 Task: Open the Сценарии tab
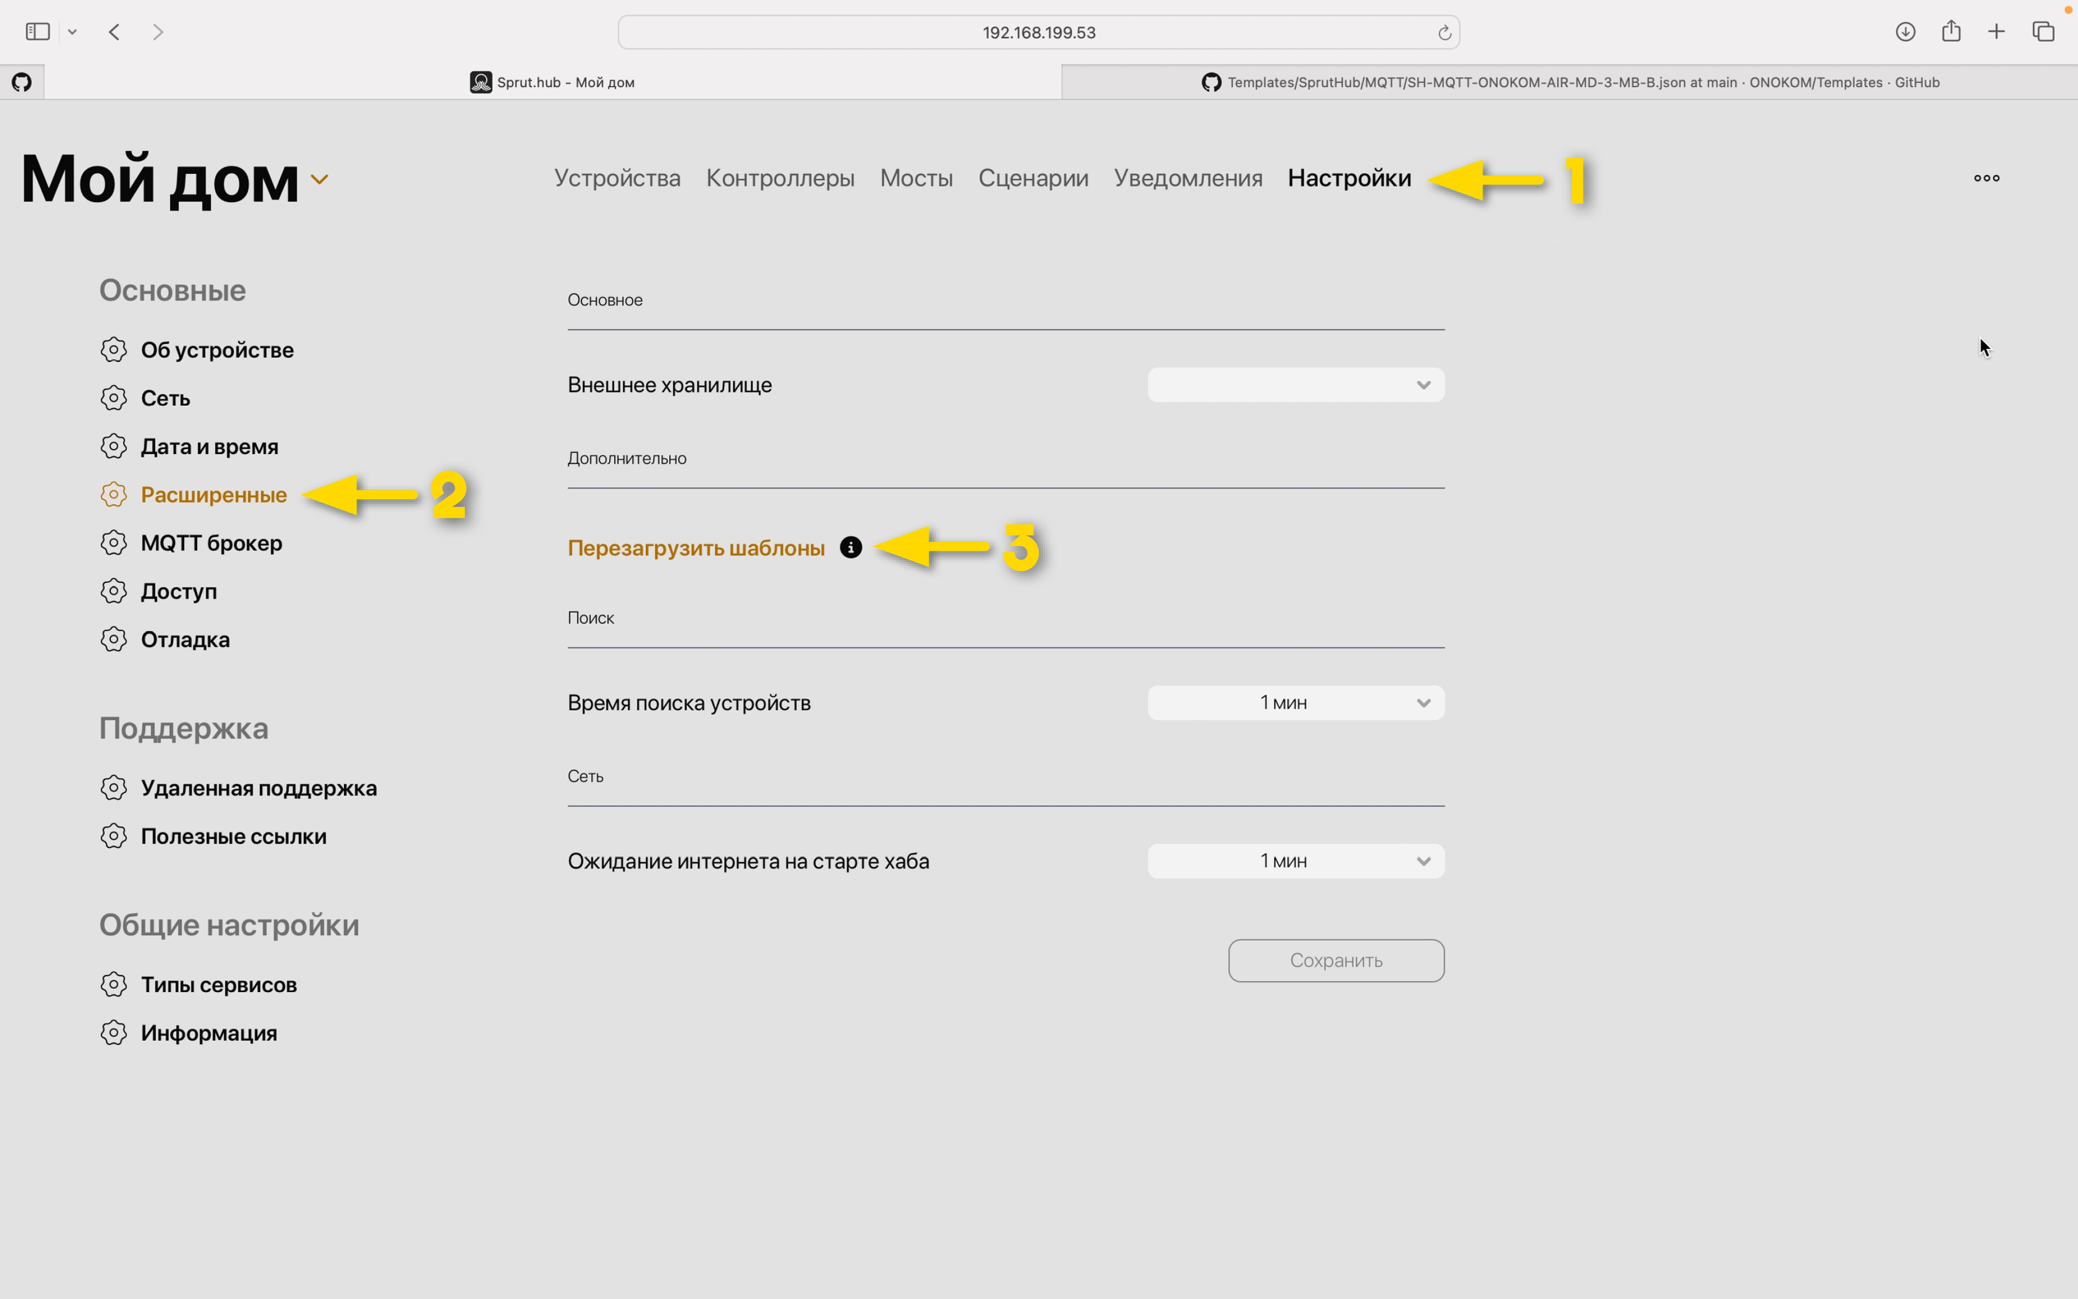[x=1032, y=178]
